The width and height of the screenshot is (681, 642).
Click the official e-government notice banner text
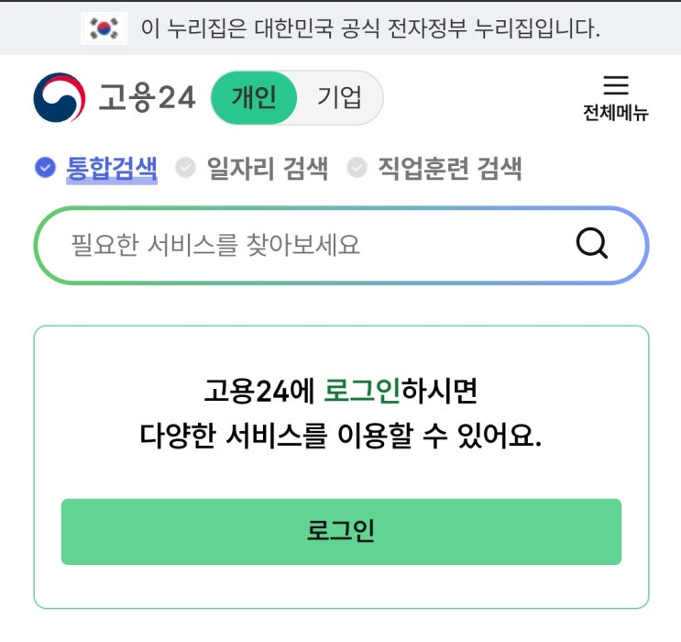[x=370, y=28]
